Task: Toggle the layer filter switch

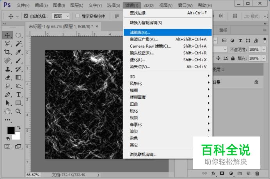Action: point(265,41)
